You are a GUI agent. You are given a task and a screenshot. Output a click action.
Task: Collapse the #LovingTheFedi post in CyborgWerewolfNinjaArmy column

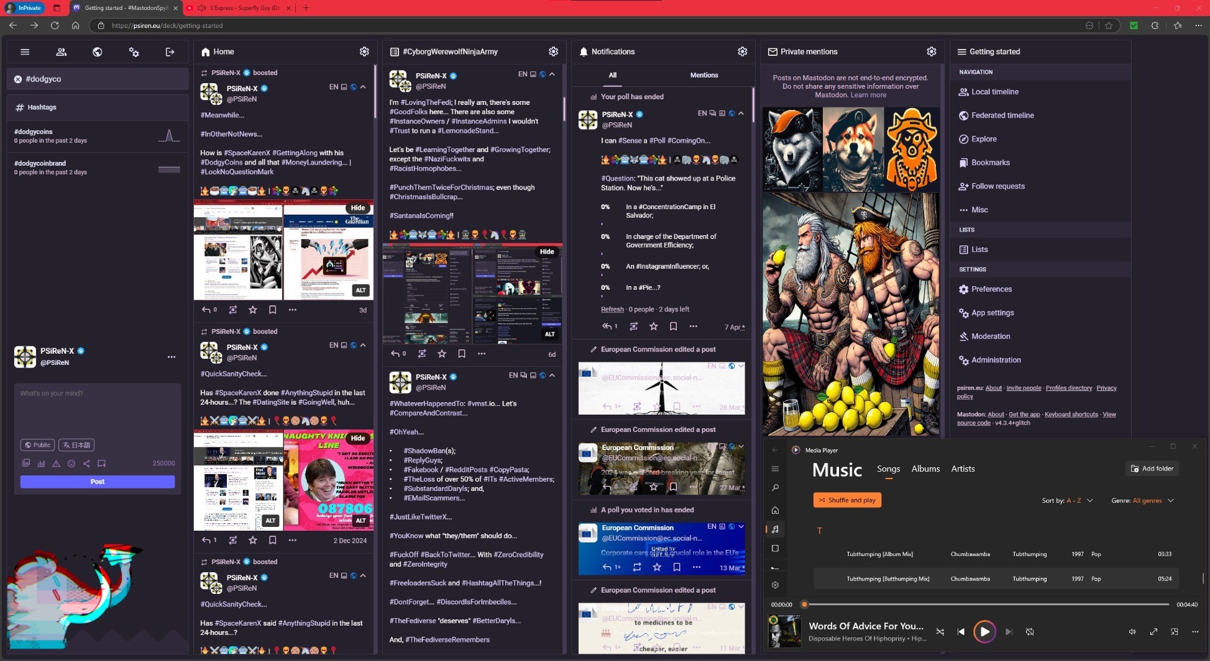pos(552,74)
